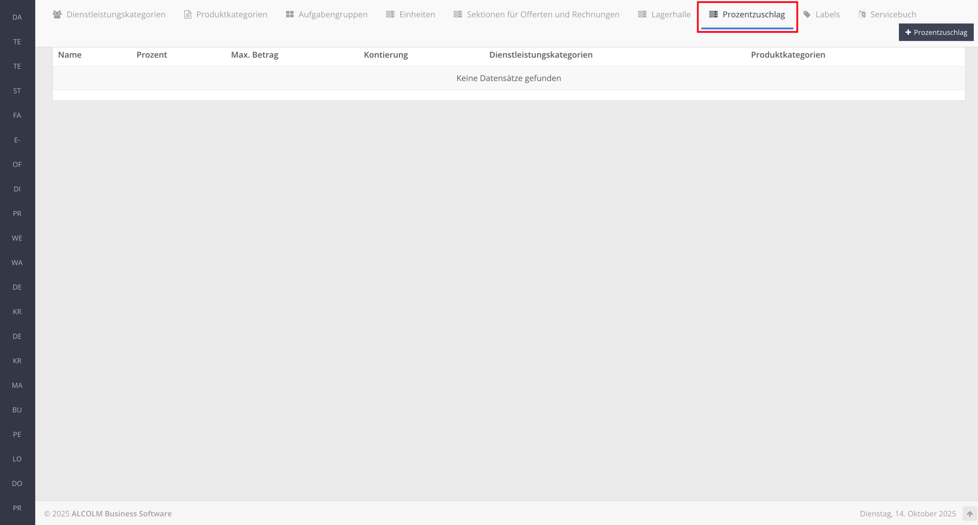Open the OF item in the sidebar
Image resolution: width=978 pixels, height=525 pixels.
point(17,165)
